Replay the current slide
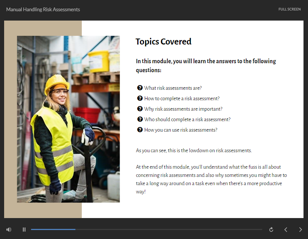Image resolution: width=308 pixels, height=239 pixels. pos(271,230)
